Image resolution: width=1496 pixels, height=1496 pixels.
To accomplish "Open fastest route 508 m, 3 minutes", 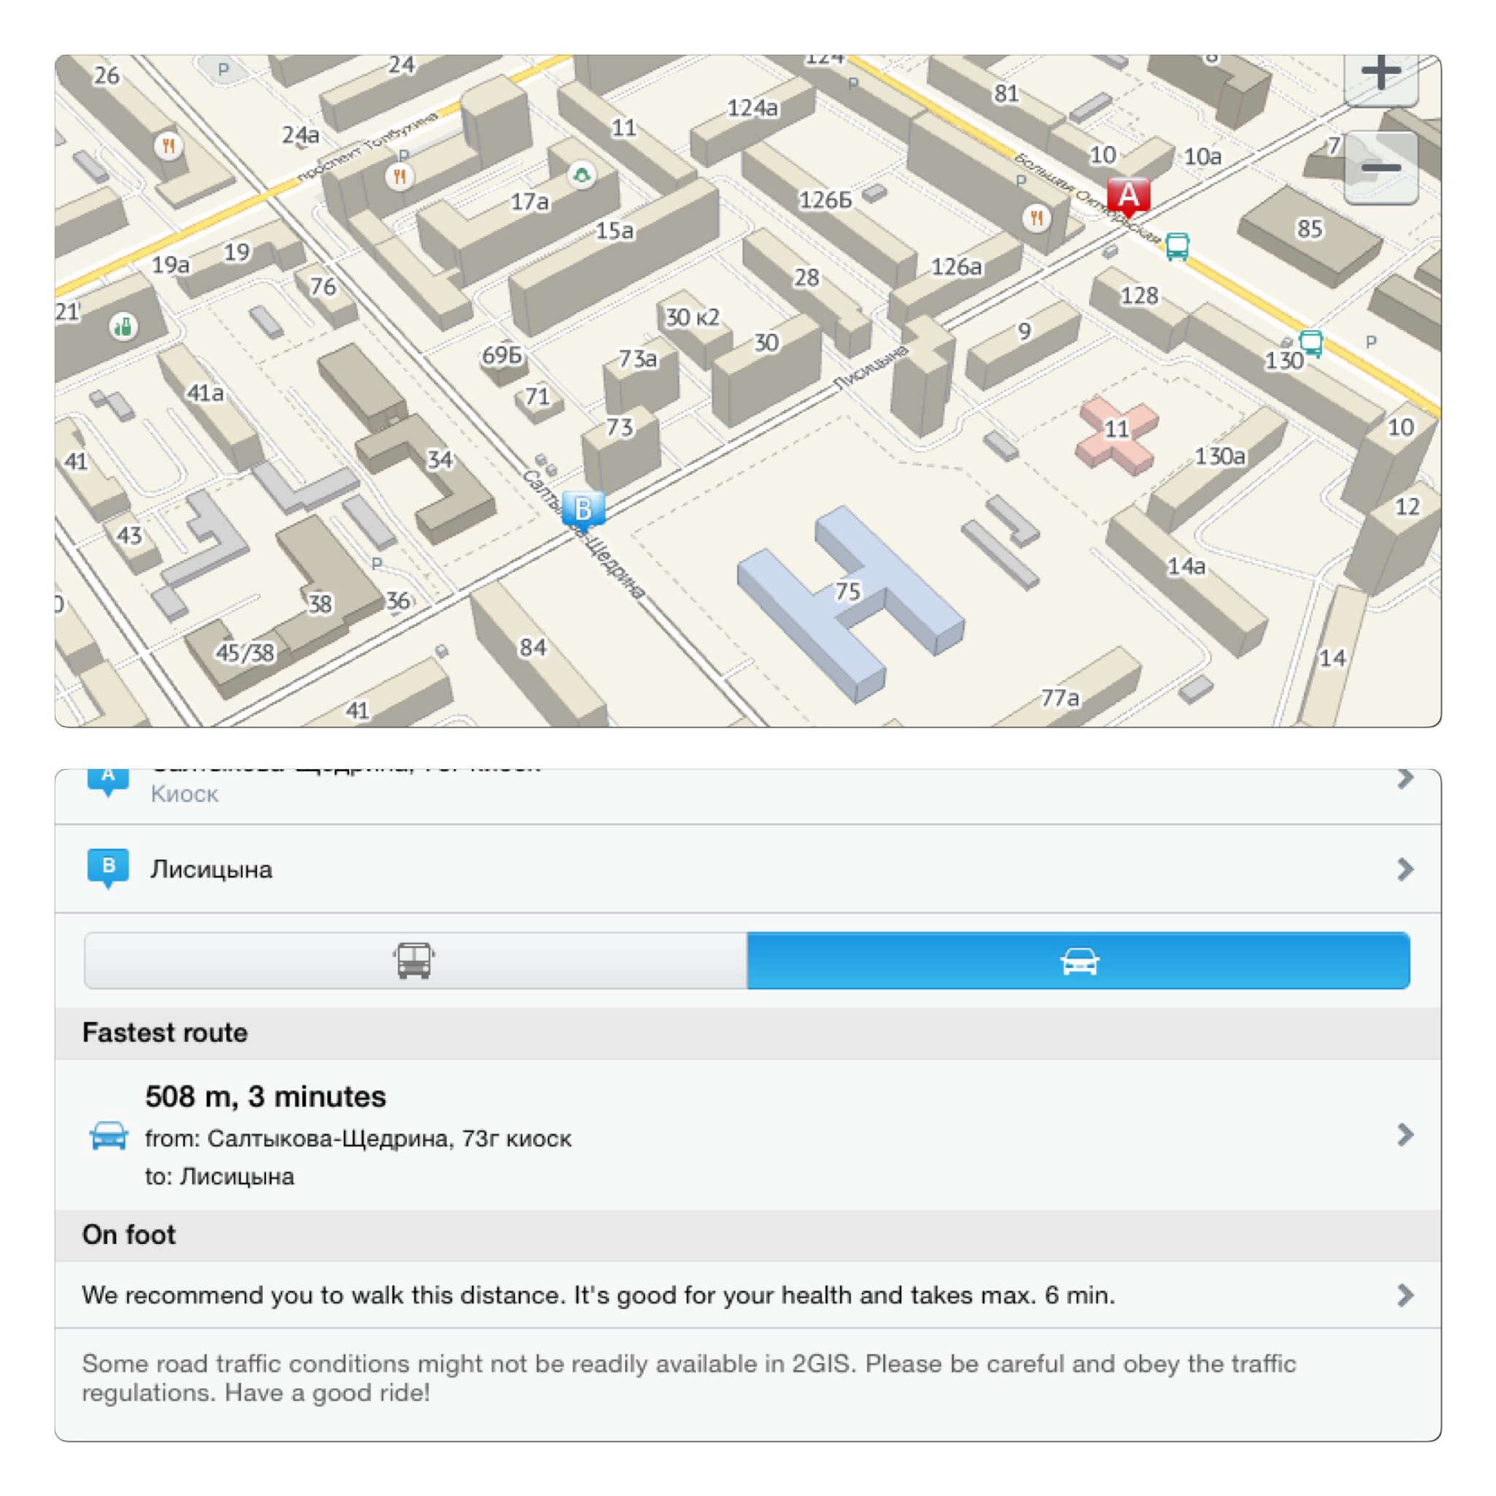I will tap(748, 1135).
